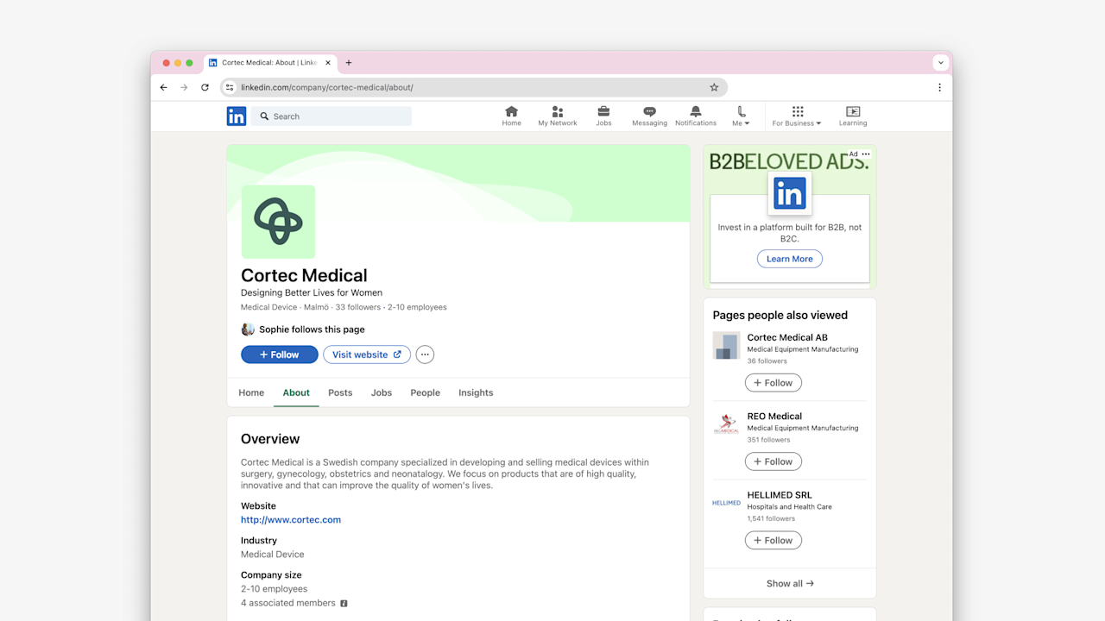Click the info icon beside associated members

pos(344,604)
